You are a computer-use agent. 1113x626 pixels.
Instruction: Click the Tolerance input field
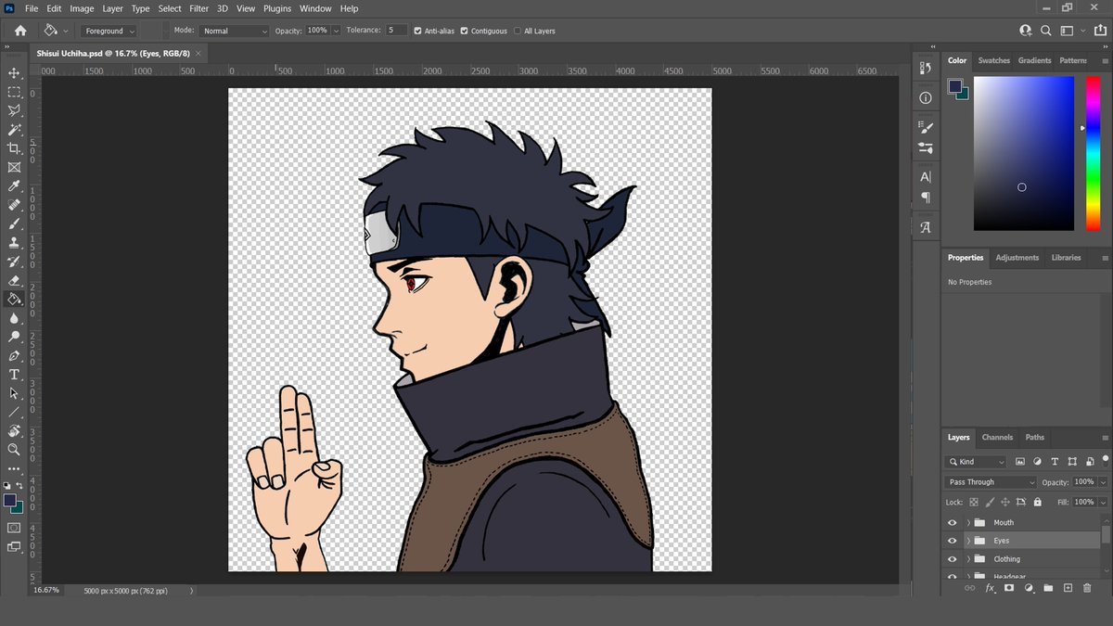click(396, 31)
